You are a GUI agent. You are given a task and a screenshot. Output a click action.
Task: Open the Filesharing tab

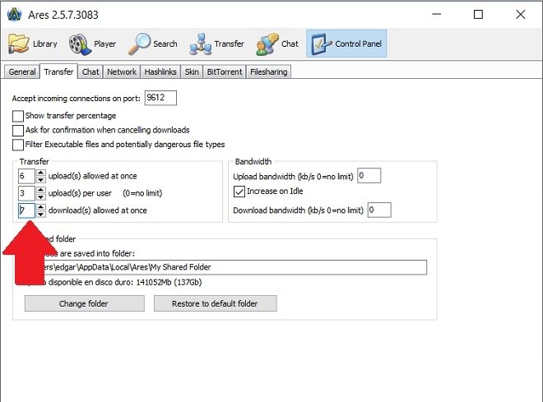(x=269, y=72)
